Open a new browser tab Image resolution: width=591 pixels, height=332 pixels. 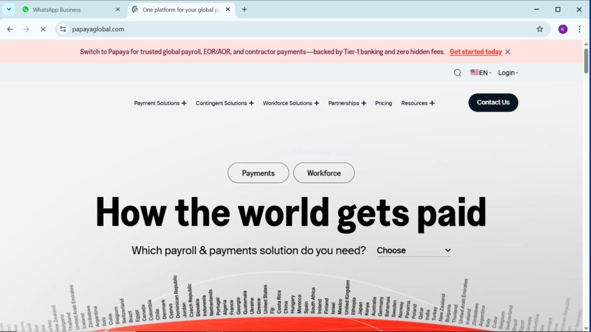click(x=244, y=9)
